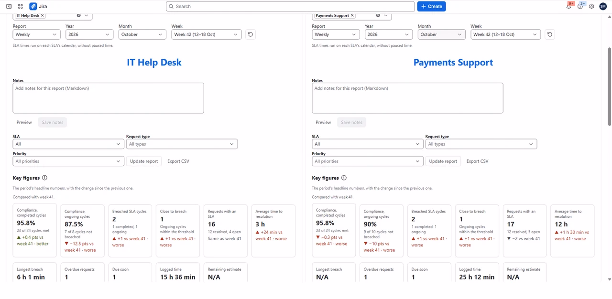The height and width of the screenshot is (299, 612).
Task: Open Month dropdown in Payments Support panel
Action: (x=442, y=34)
